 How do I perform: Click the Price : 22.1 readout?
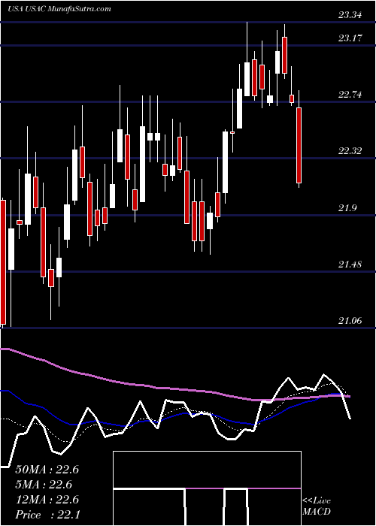pyautogui.click(x=47, y=515)
